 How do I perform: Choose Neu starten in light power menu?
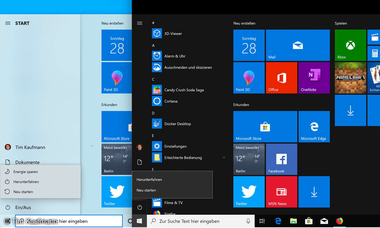tap(40, 192)
